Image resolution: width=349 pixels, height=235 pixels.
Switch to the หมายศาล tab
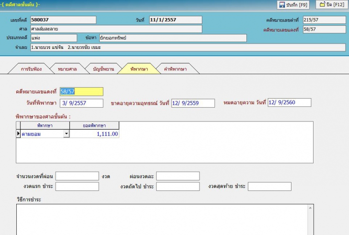click(67, 69)
